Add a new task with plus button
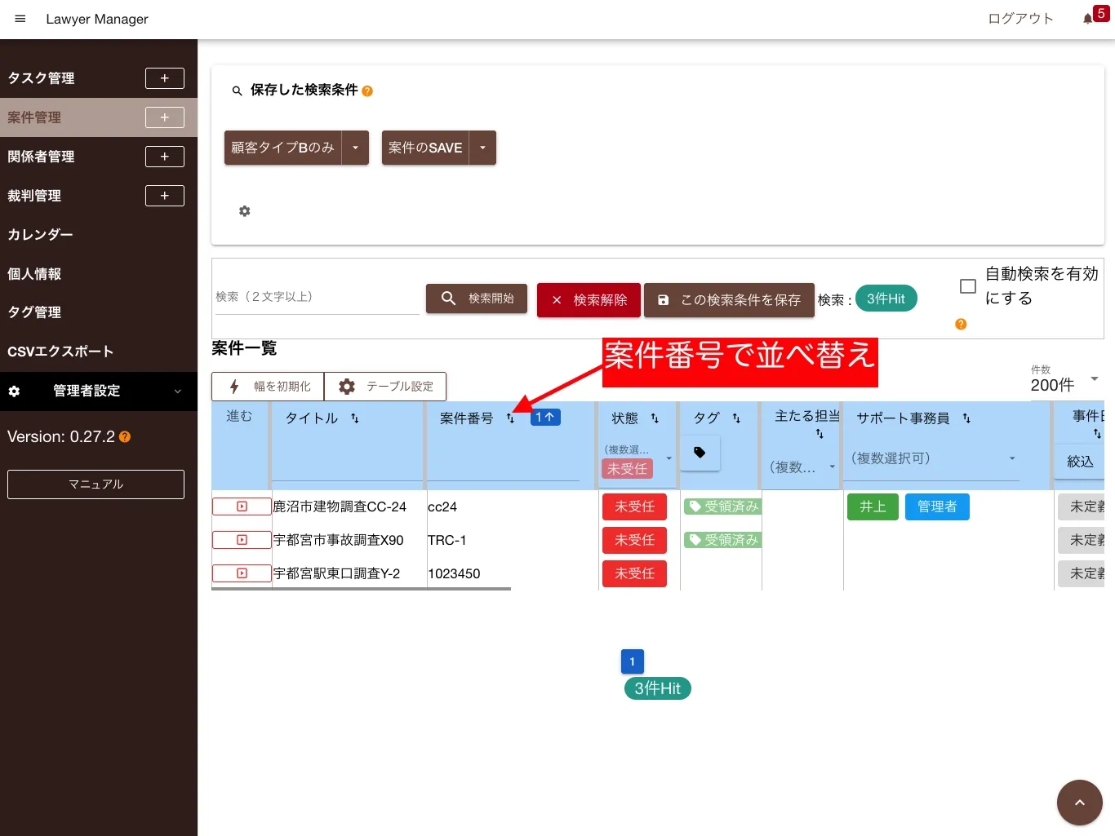The height and width of the screenshot is (836, 1115). tap(165, 78)
